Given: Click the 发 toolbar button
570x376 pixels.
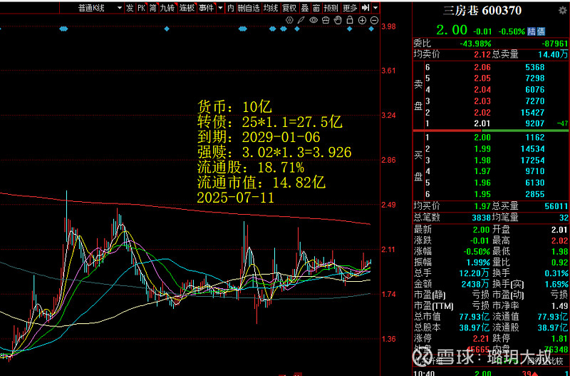Looking at the screenshot, I should (130, 8).
